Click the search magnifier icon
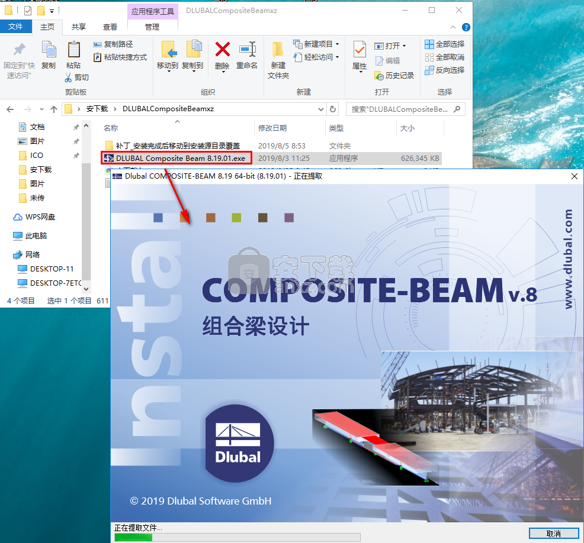584x543 pixels. (x=457, y=109)
